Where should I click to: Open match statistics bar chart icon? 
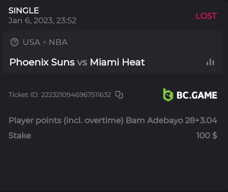(210, 62)
